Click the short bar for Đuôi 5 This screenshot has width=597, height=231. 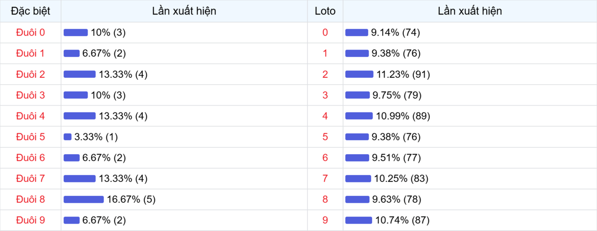click(x=68, y=137)
